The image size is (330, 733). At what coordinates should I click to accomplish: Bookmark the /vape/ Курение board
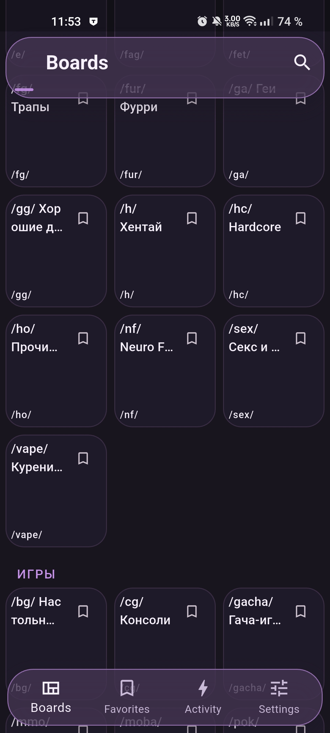click(83, 458)
